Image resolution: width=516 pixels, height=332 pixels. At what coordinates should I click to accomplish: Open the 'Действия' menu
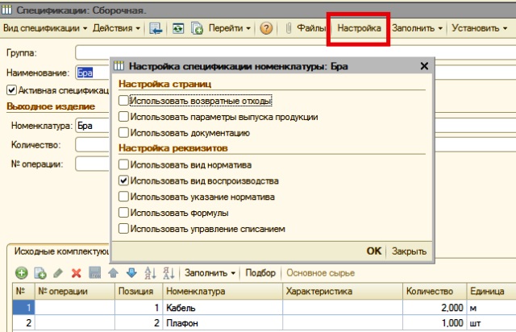(116, 28)
